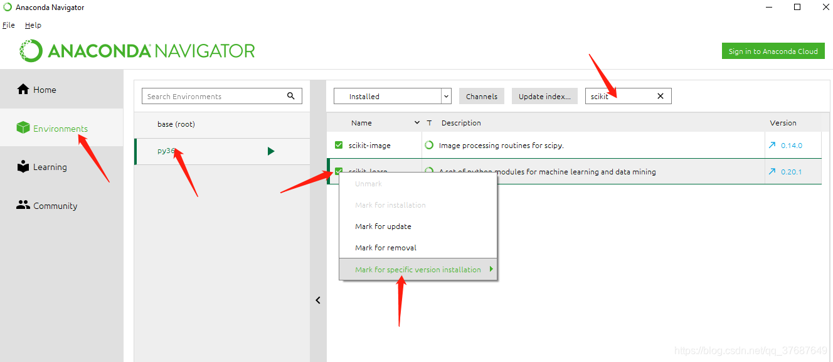This screenshot has width=833, height=362.
Task: Choose Mark for update
Action: point(418,226)
